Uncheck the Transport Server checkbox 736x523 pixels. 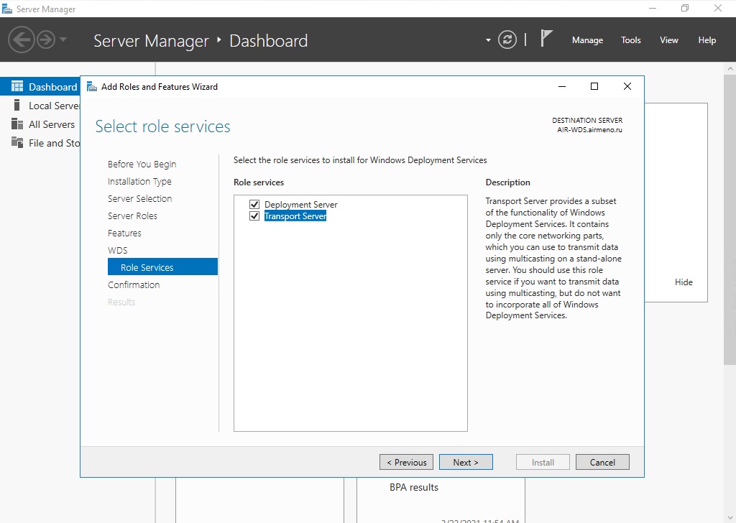coord(254,216)
